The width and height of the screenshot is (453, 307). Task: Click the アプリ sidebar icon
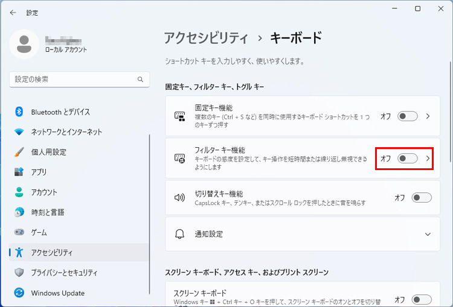click(x=19, y=172)
